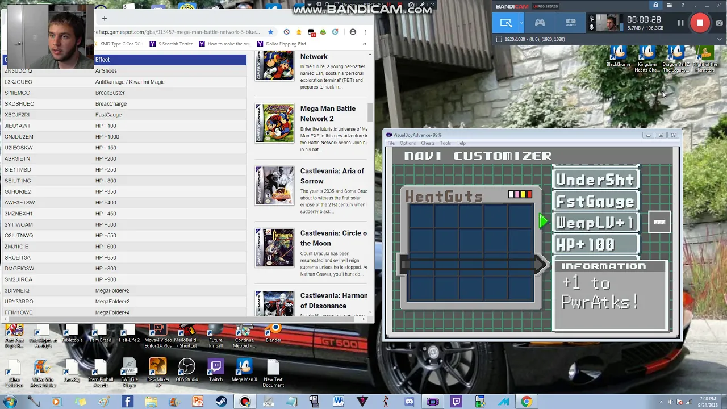Viewport: 727px width, 409px height.
Task: Open Steam from taskbar
Action: tap(222, 402)
